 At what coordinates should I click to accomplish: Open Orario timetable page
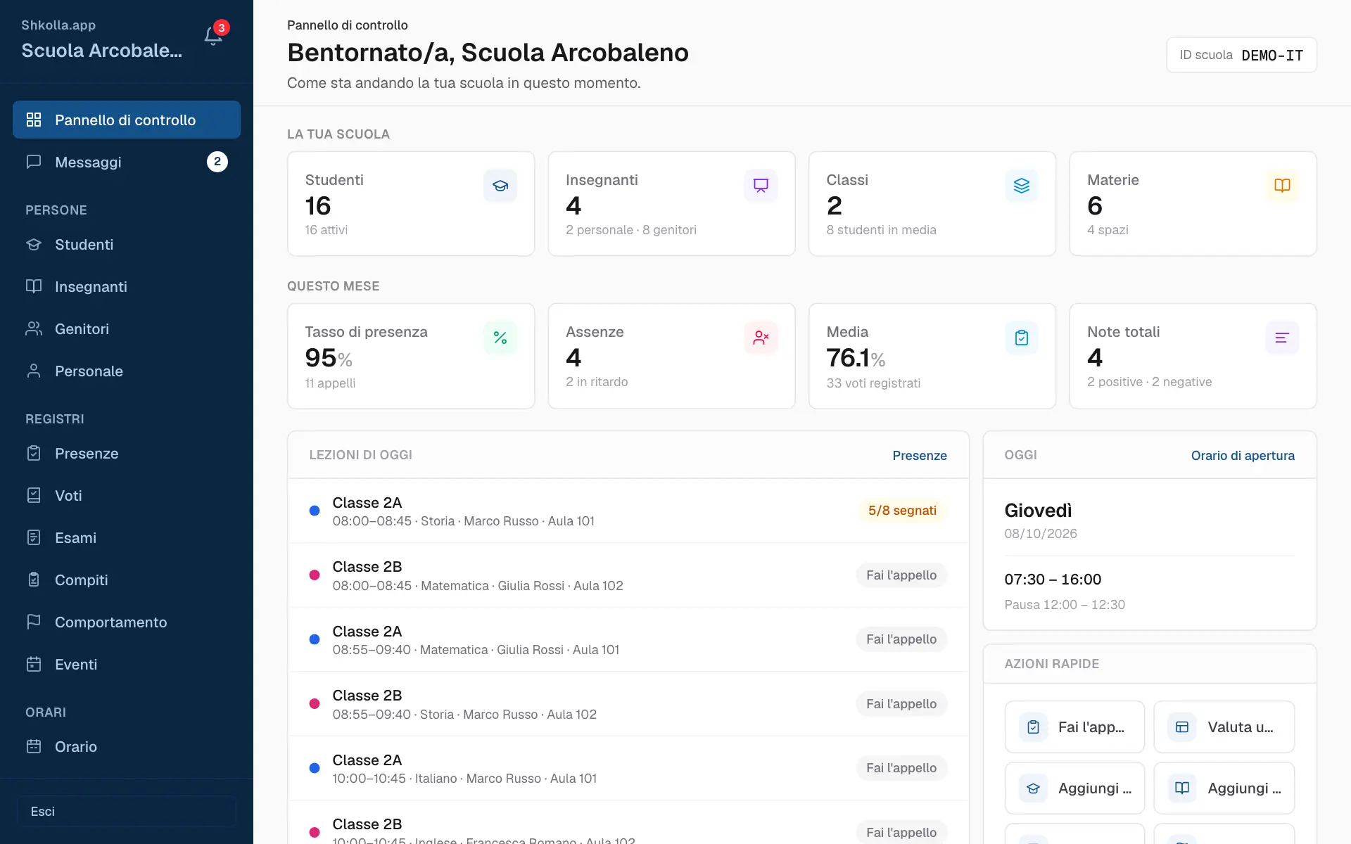127,746
